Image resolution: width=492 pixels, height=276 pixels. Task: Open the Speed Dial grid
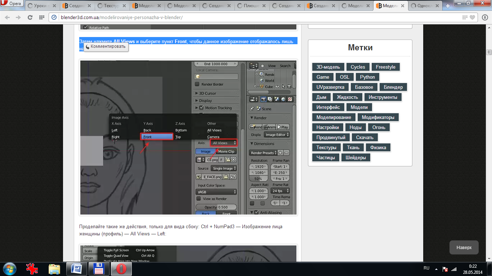click(x=42, y=17)
